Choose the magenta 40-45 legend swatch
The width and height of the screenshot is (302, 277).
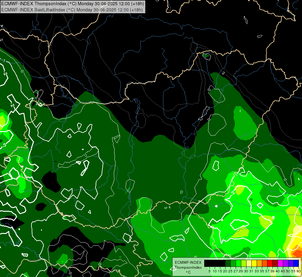tap(280, 263)
